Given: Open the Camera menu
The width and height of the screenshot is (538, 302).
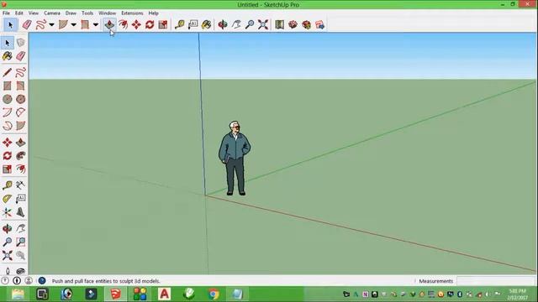Looking at the screenshot, I should [52, 13].
